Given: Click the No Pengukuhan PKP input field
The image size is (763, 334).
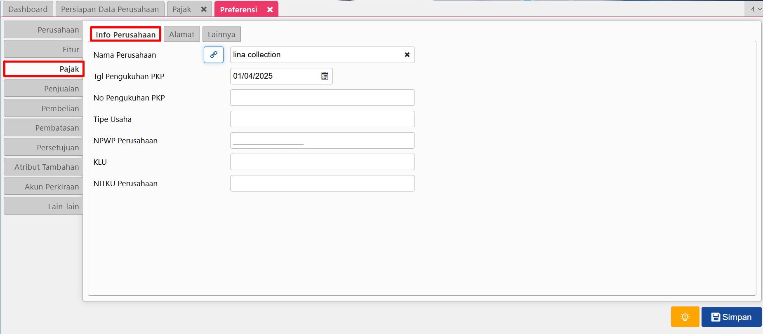Looking at the screenshot, I should pyautogui.click(x=322, y=98).
